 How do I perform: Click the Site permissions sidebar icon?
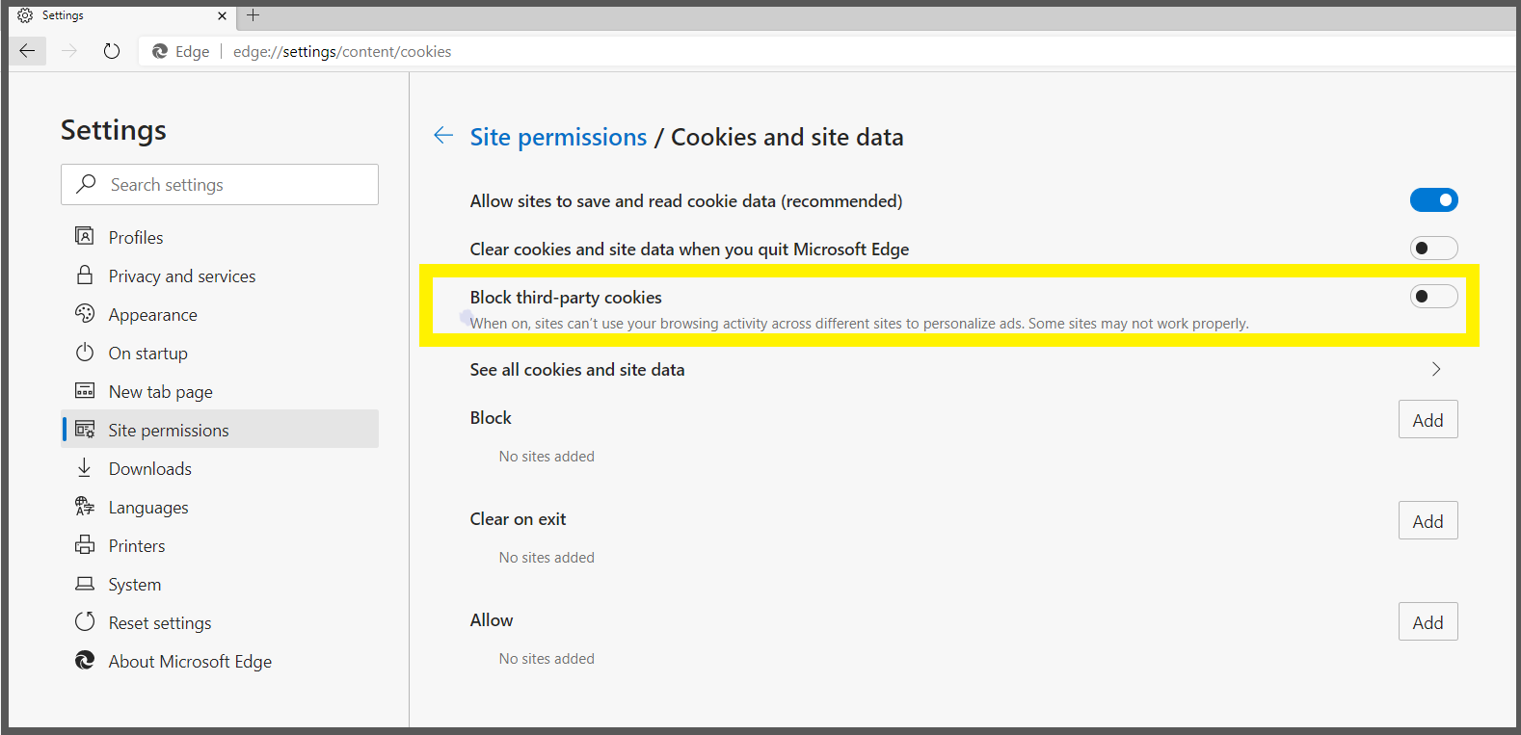point(85,429)
